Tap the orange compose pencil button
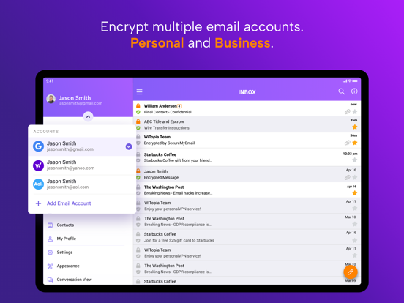Viewport: 404px width, 303px height. [351, 272]
